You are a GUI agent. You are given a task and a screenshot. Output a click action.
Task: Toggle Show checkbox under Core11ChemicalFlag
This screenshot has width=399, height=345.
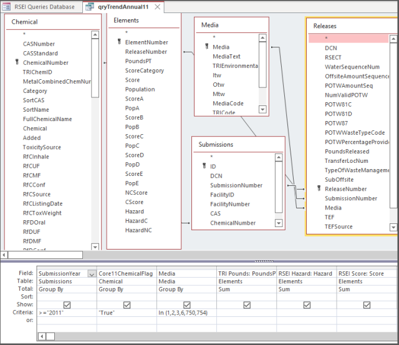coord(127,305)
